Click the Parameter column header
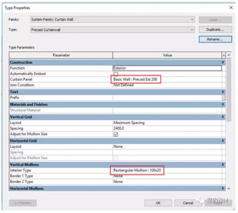238x213 pixels. 61,55
